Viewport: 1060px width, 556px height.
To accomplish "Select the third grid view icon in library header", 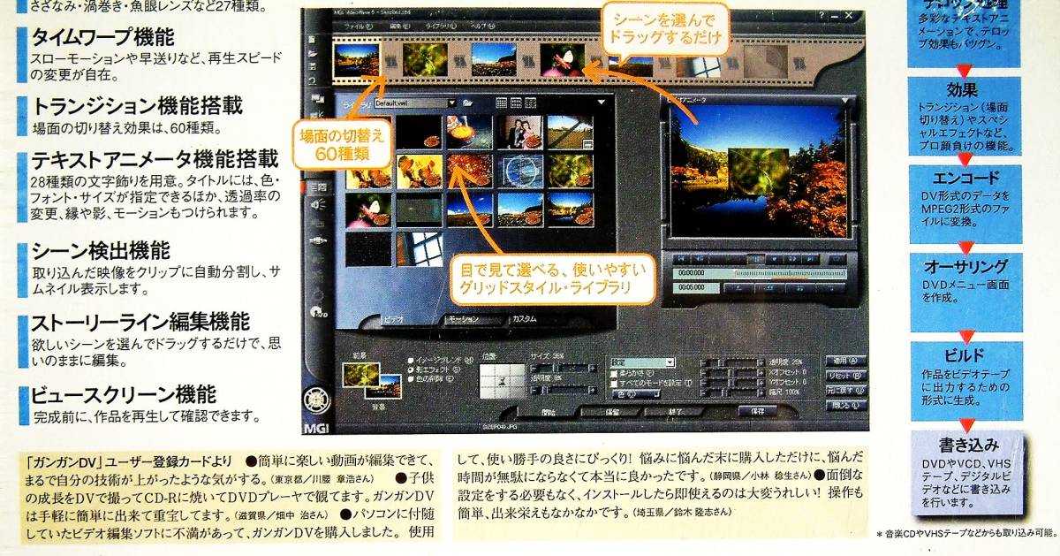I will pos(532,103).
